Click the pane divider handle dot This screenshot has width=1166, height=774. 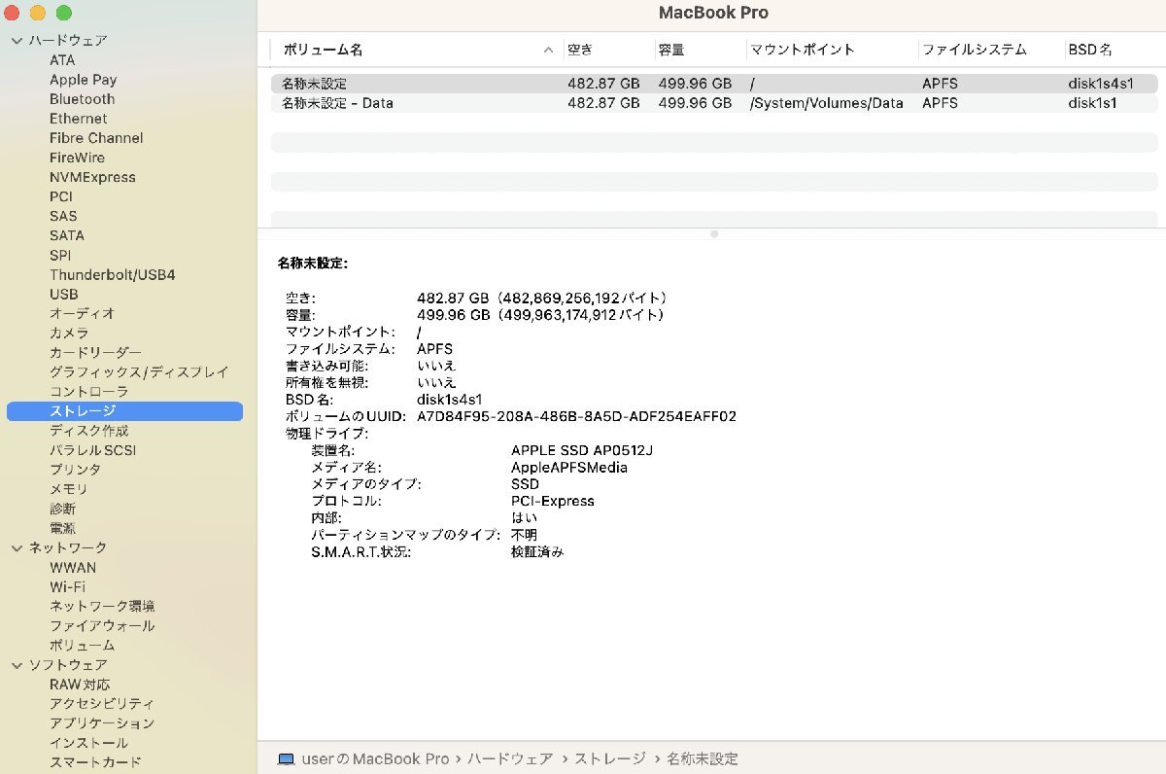(x=714, y=234)
